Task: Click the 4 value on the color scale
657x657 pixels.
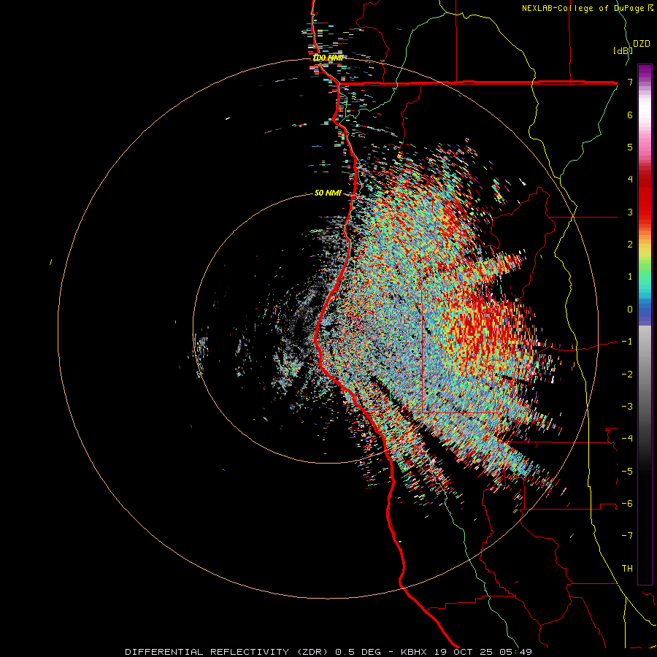Action: 630,180
